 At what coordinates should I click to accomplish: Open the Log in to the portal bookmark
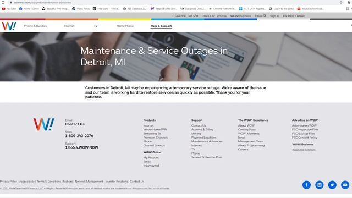(282, 9)
